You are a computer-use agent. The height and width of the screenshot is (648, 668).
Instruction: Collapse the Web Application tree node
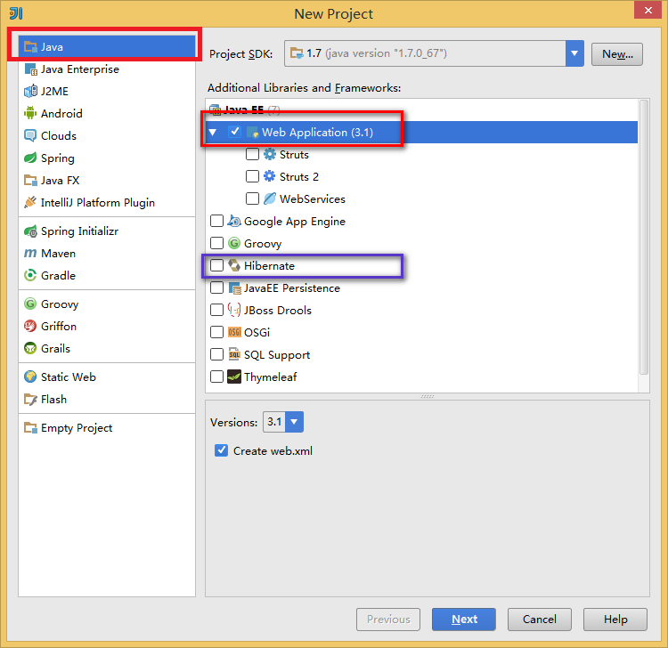click(x=213, y=133)
